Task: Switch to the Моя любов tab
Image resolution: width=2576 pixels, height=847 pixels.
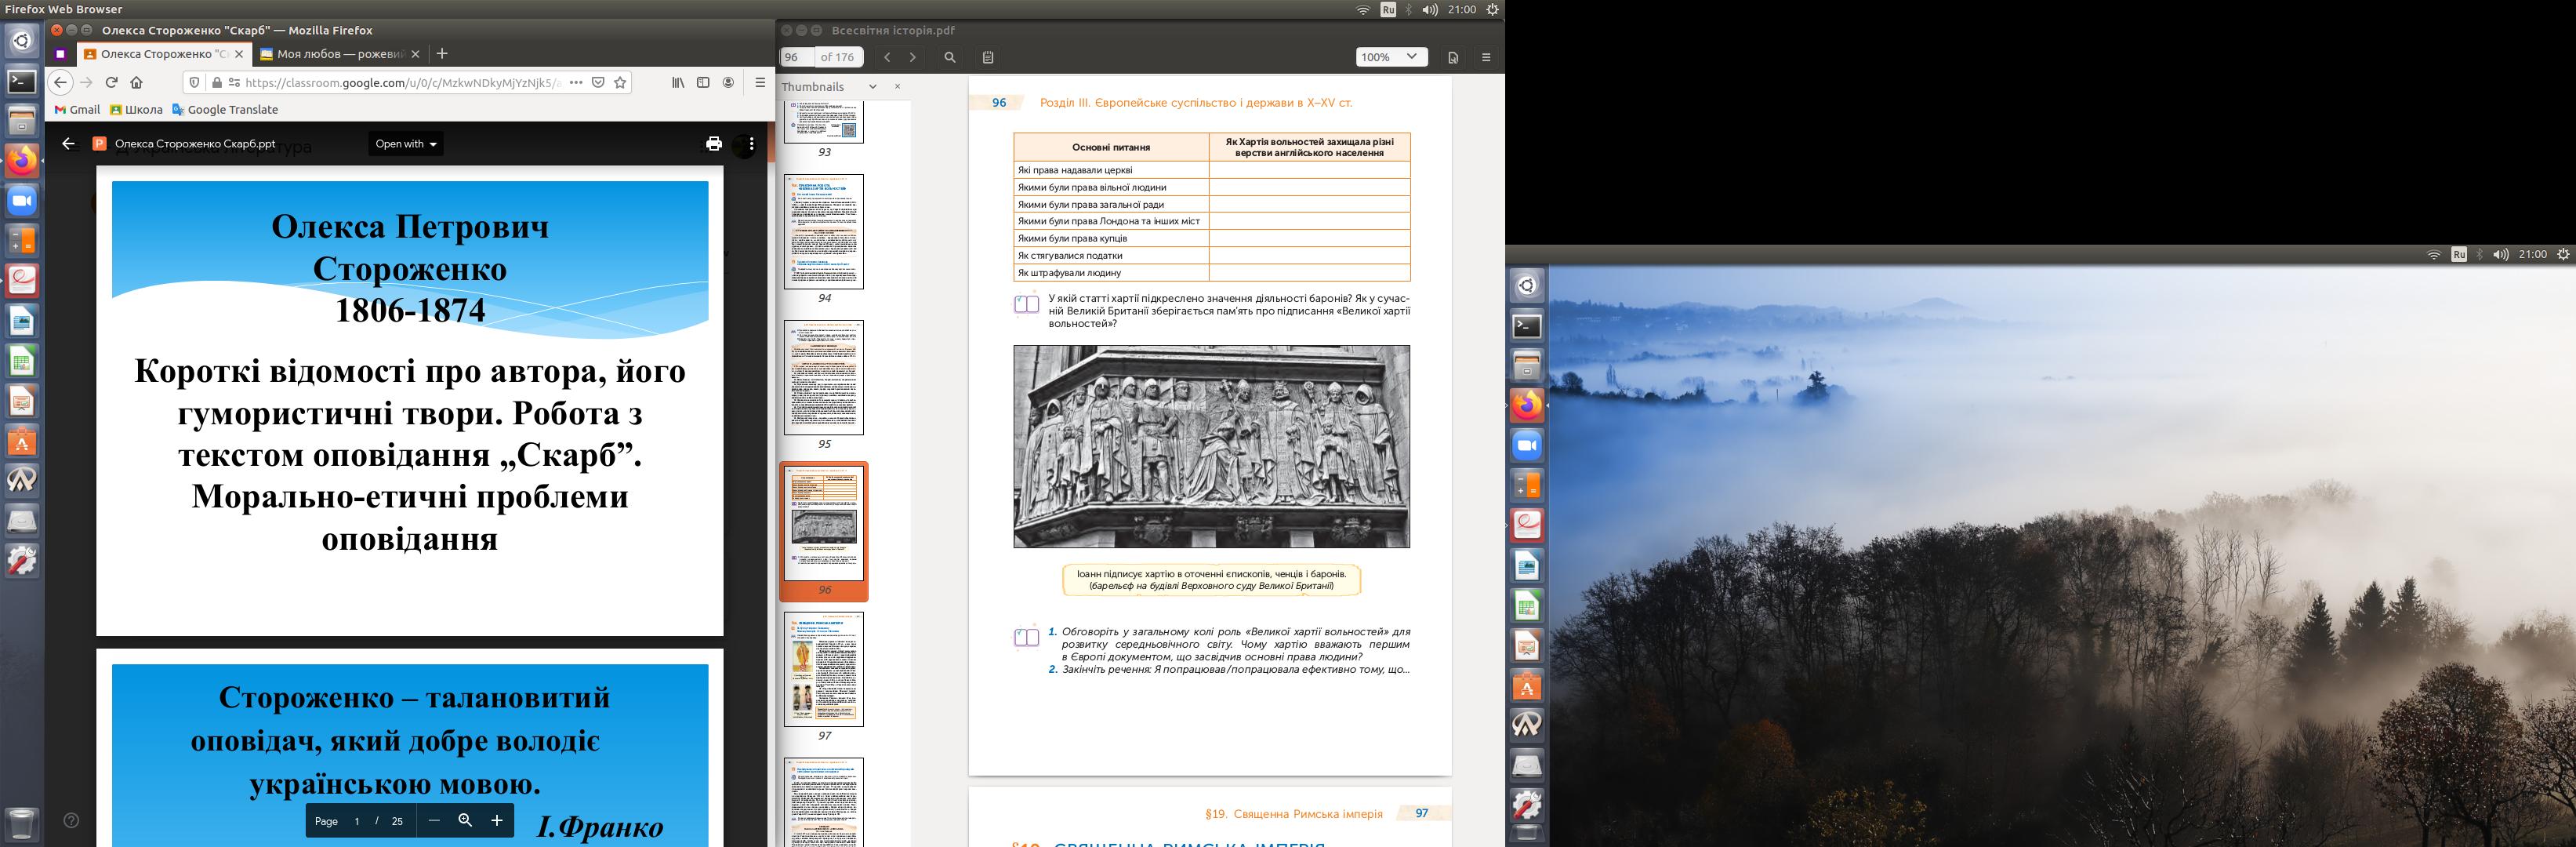Action: point(339,54)
